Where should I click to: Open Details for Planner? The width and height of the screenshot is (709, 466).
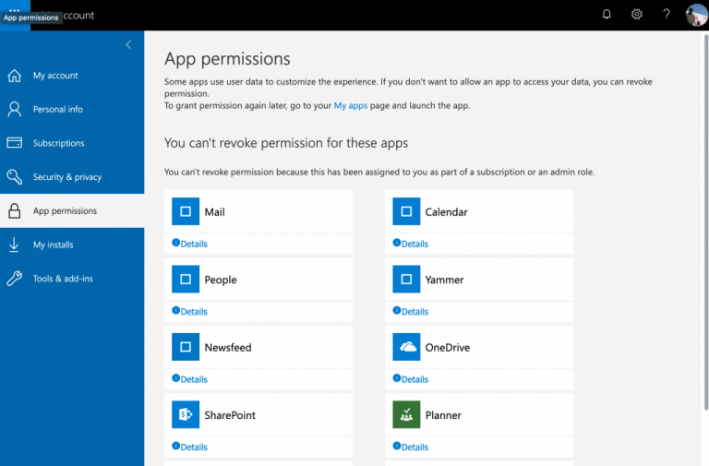[411, 447]
